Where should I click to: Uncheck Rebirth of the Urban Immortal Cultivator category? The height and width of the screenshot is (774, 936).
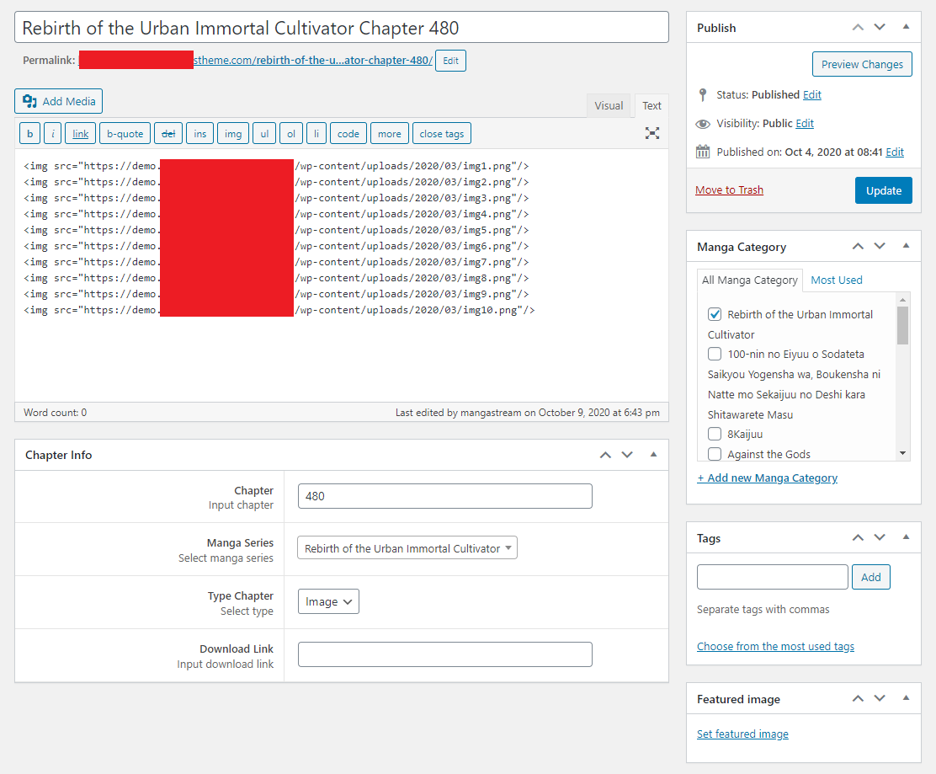[715, 314]
